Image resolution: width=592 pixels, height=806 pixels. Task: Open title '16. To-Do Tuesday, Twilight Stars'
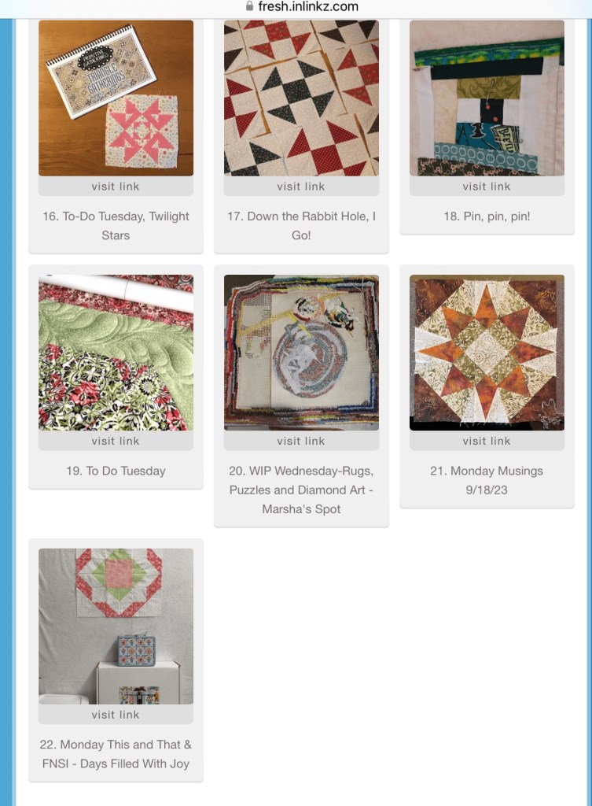(116, 226)
